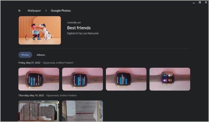This screenshot has height=122, width=209.
Task: Close the wallpaper window
Action: pyautogui.click(x=206, y=2)
